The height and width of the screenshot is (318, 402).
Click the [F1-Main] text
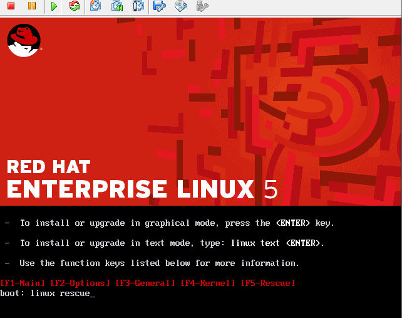(23, 283)
